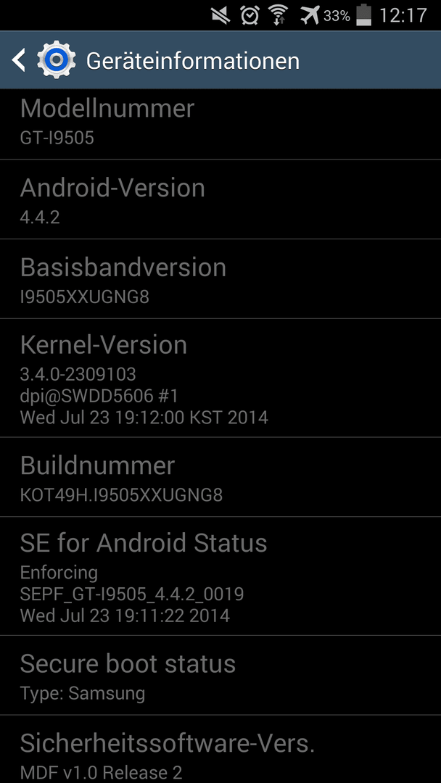Tap the alarm clock status icon
This screenshot has height=783, width=441.
pos(250,15)
